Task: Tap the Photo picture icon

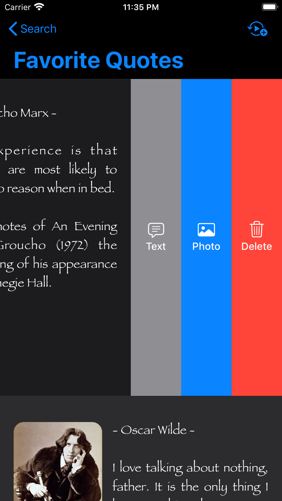Action: [206, 230]
